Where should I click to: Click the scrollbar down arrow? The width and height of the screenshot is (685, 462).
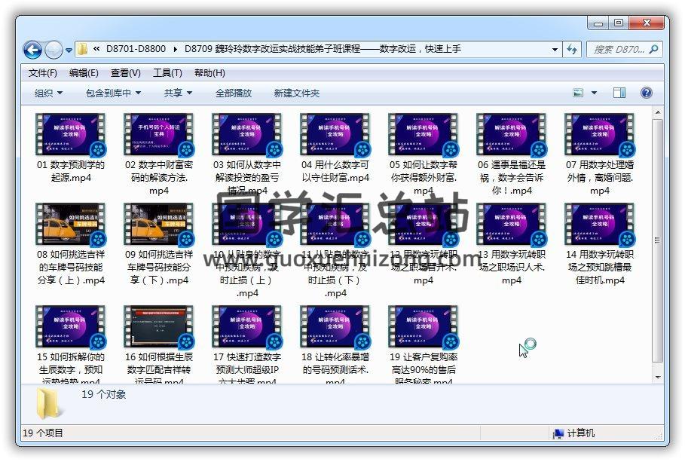(657, 377)
